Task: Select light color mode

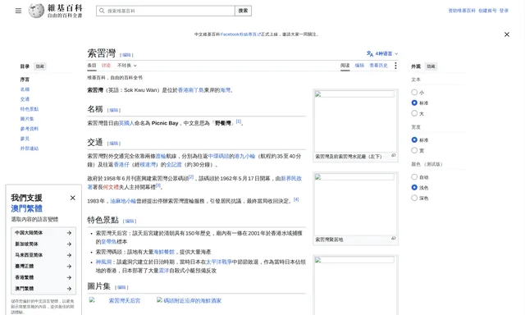Action: coord(414,188)
